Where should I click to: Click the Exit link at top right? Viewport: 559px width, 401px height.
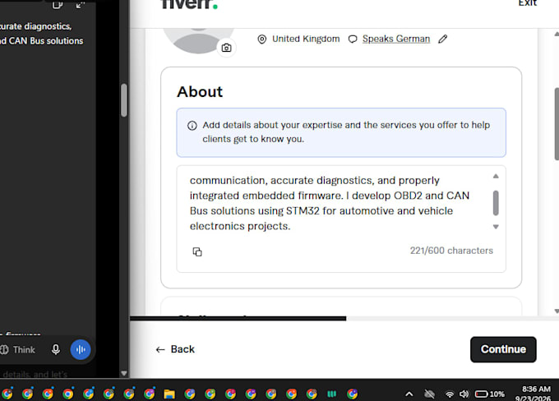pyautogui.click(x=527, y=3)
